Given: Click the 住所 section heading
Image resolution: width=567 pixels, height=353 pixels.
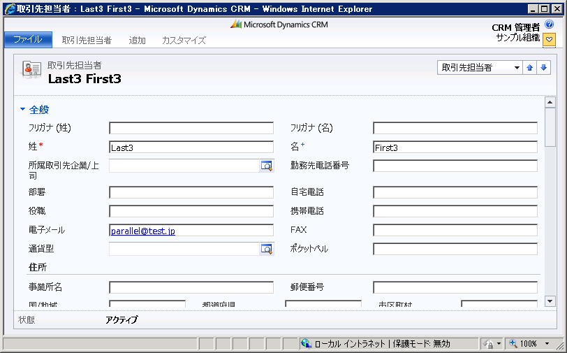Looking at the screenshot, I should coord(38,267).
